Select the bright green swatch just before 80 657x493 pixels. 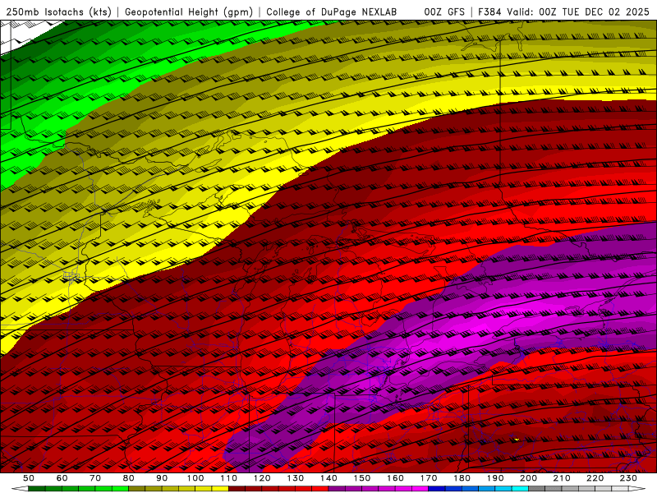pos(120,489)
